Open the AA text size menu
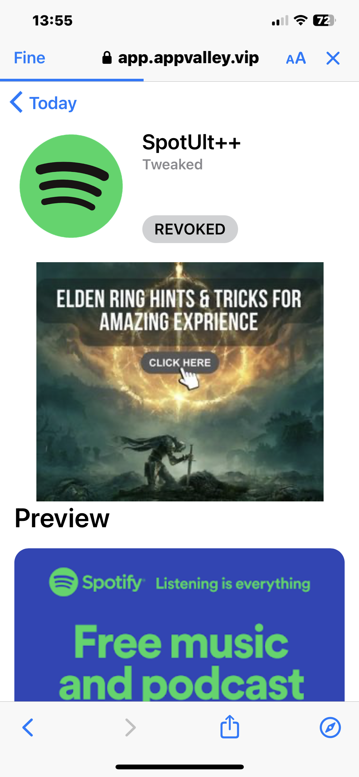Viewport: 359px width, 777px height. (296, 58)
